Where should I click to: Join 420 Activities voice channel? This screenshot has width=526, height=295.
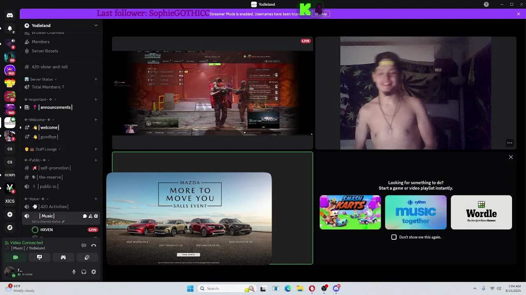(x=61, y=207)
